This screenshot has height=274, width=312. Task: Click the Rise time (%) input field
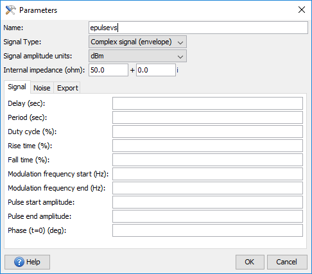pyautogui.click(x=207, y=146)
